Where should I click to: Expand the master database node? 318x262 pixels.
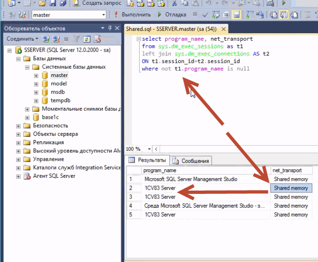pos(36,76)
